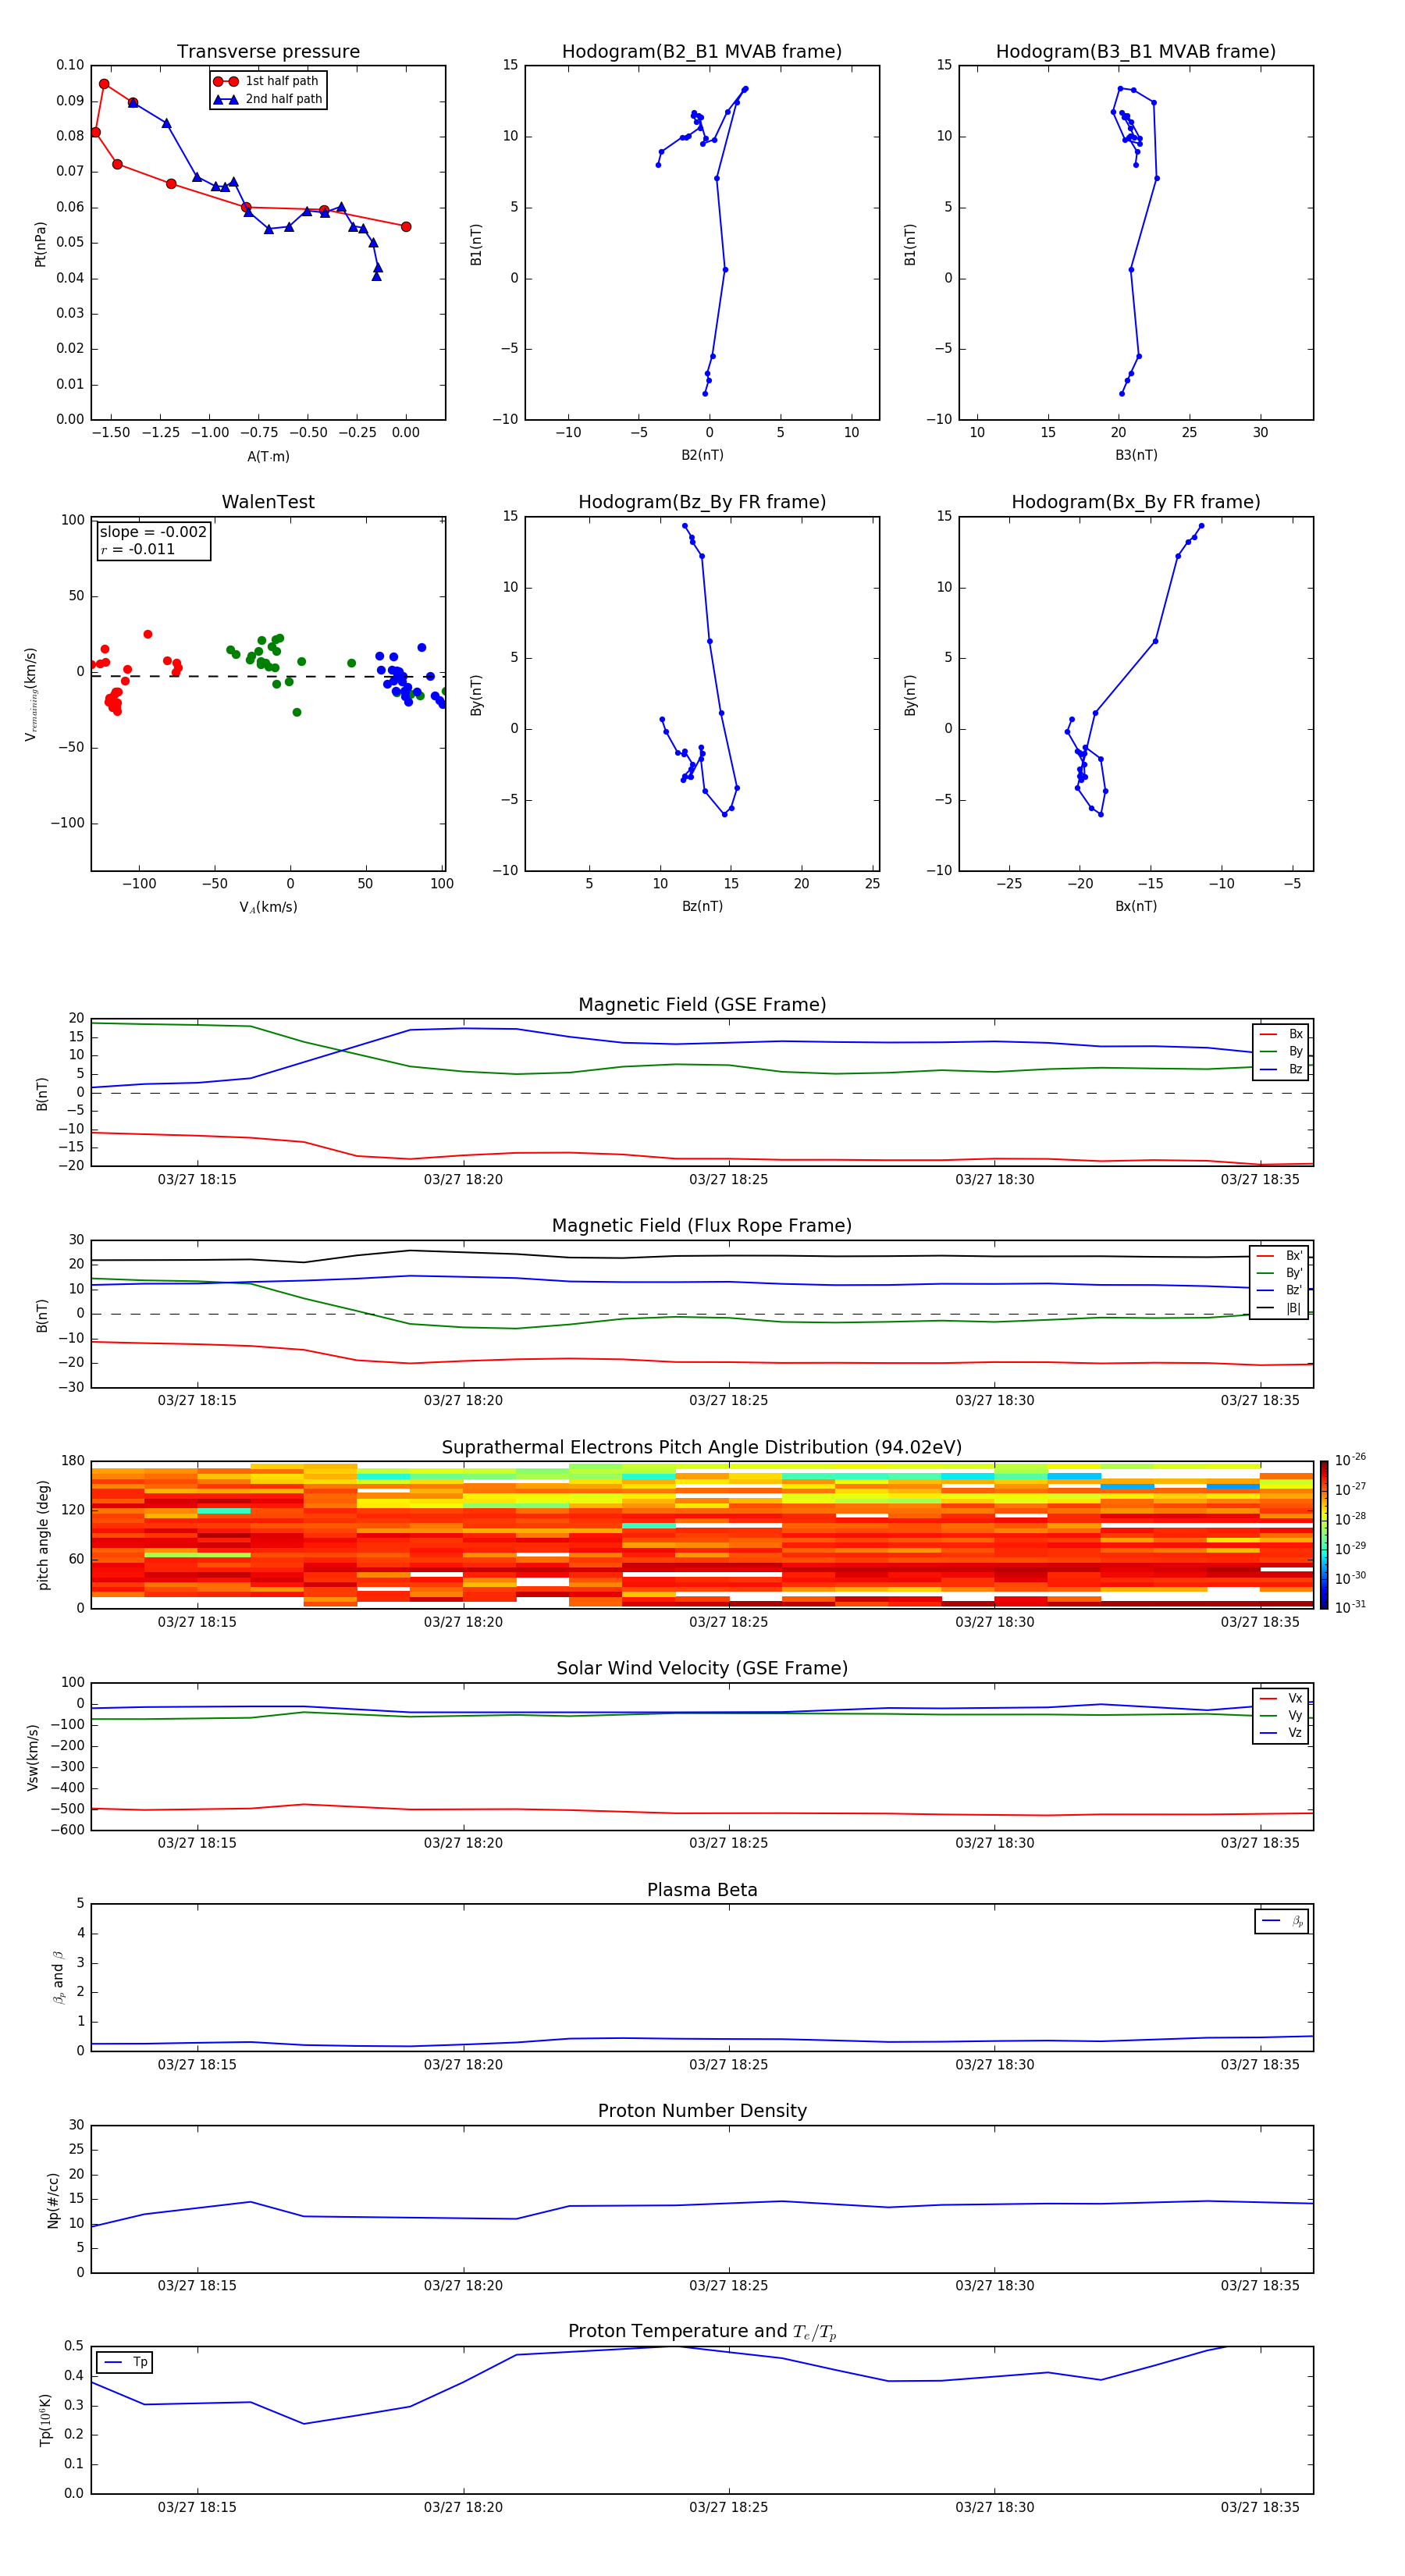Select Bx' entry in Flux Rope legend
This screenshot has height=2576, width=1405.
pos(1280,1256)
